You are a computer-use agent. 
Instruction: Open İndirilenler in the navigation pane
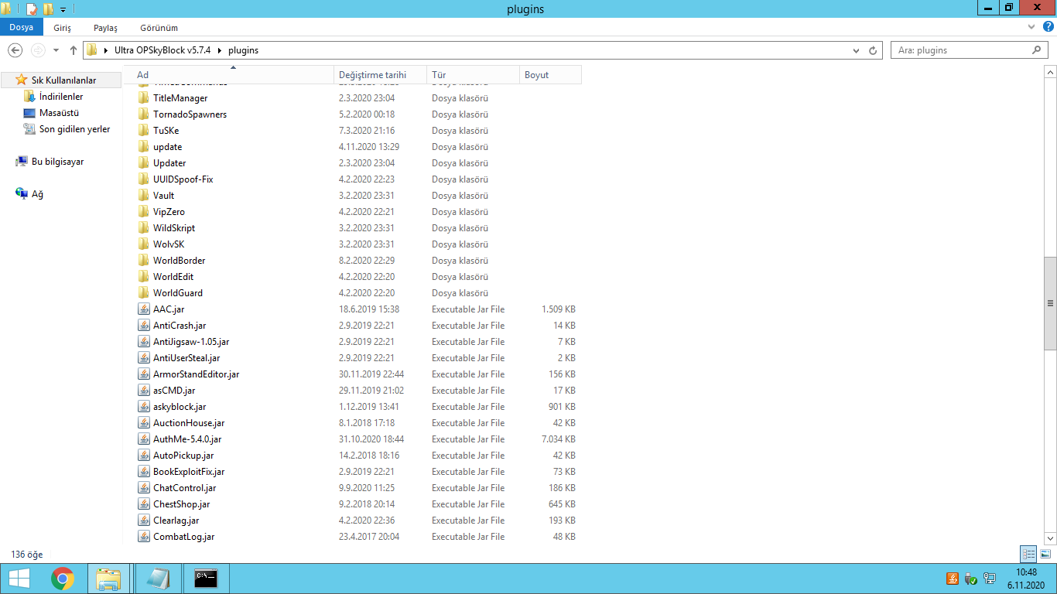(x=61, y=97)
